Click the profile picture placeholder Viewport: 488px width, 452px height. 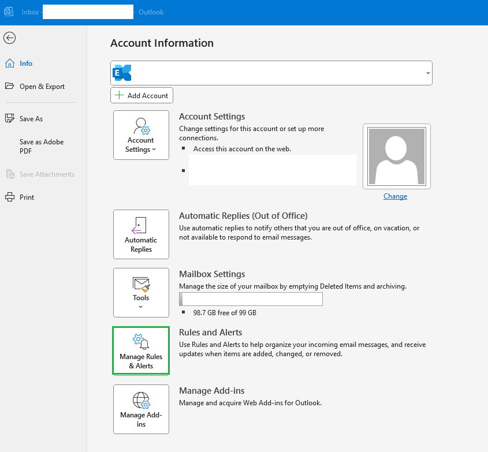coord(397,156)
